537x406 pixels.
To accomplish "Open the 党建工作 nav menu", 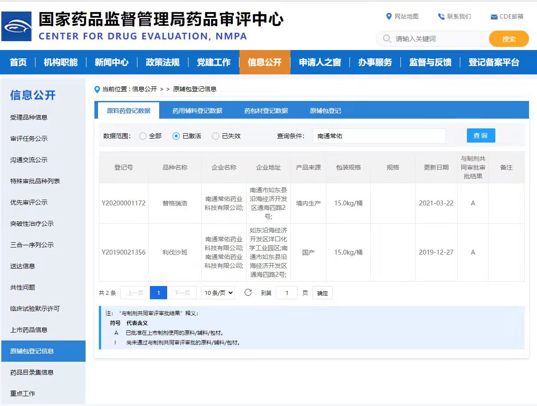I will coord(214,62).
